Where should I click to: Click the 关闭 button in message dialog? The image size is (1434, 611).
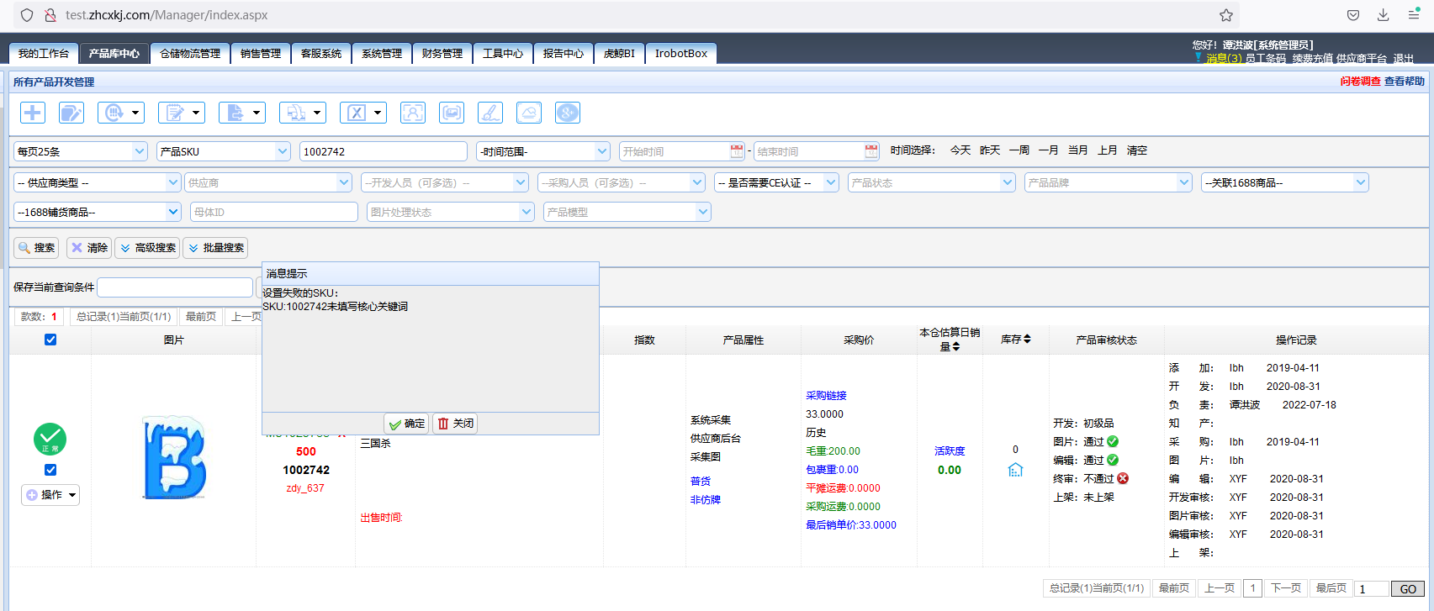[455, 424]
